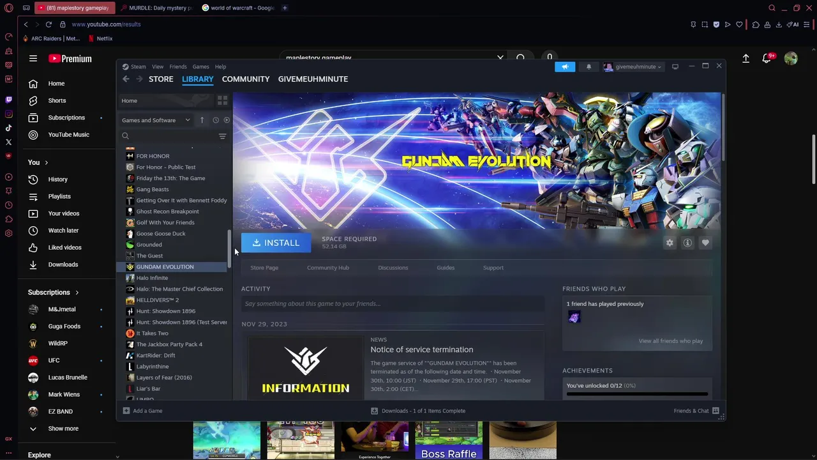The height and width of the screenshot is (460, 817).
Task: Go back in Steam navigation
Action: point(126,79)
